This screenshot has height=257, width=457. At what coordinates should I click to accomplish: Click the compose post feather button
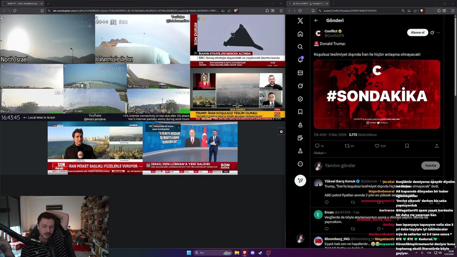coord(300,181)
